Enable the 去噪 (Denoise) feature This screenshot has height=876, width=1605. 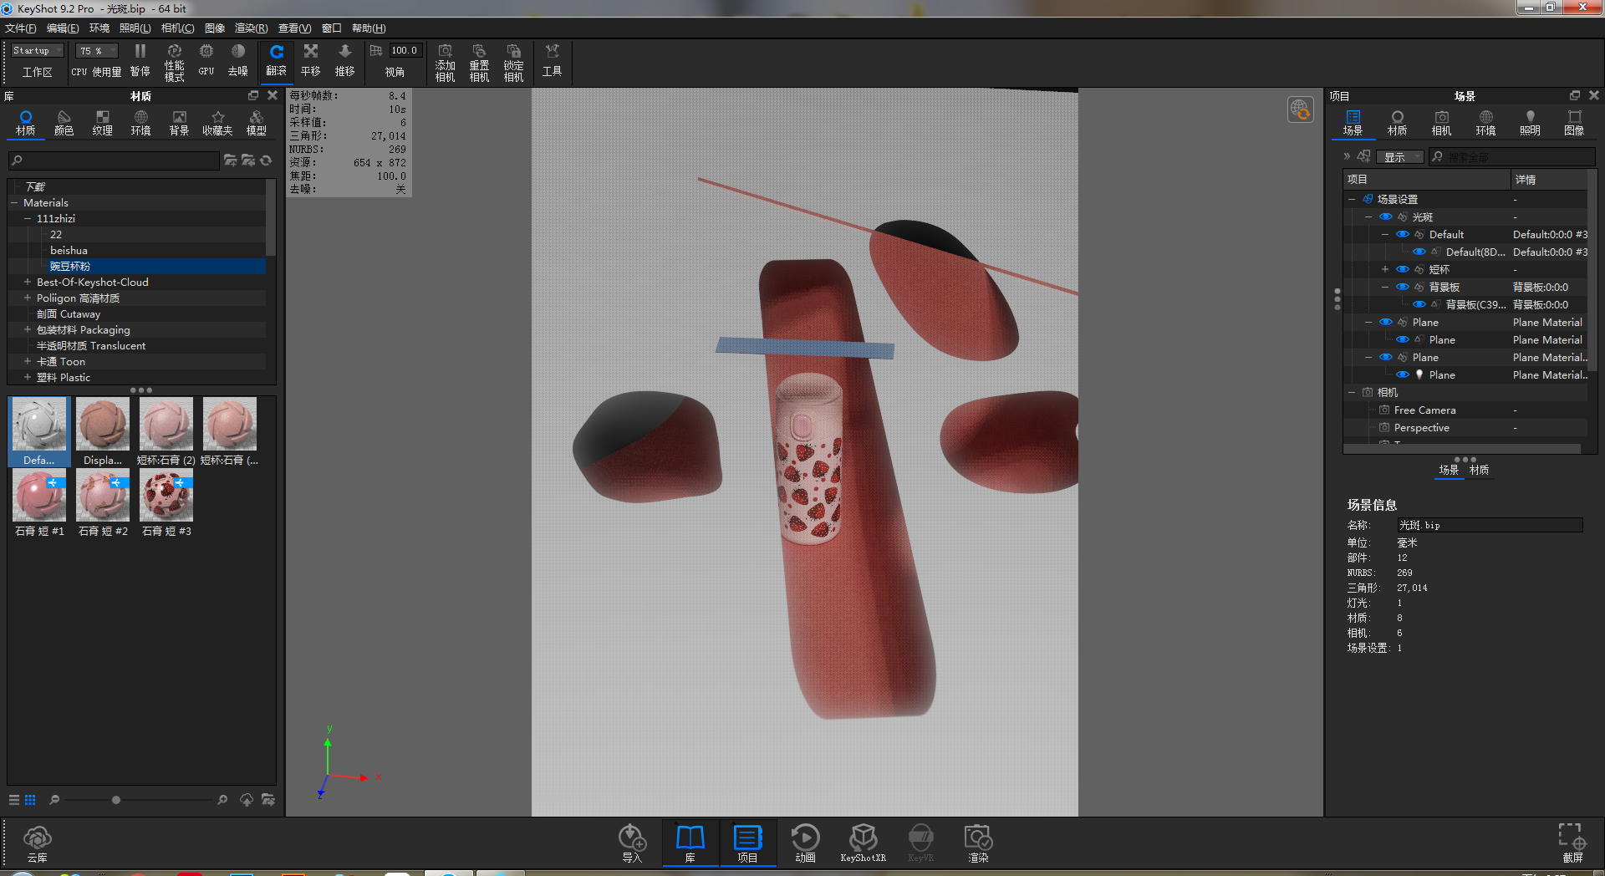pos(237,60)
